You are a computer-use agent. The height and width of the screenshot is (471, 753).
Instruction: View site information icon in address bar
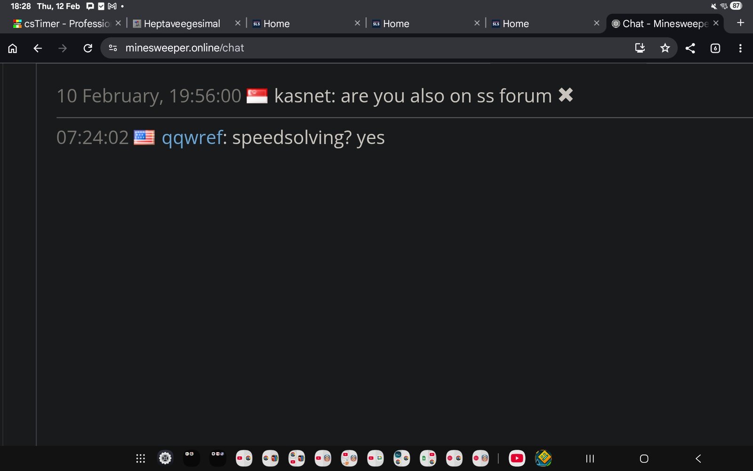click(x=113, y=48)
